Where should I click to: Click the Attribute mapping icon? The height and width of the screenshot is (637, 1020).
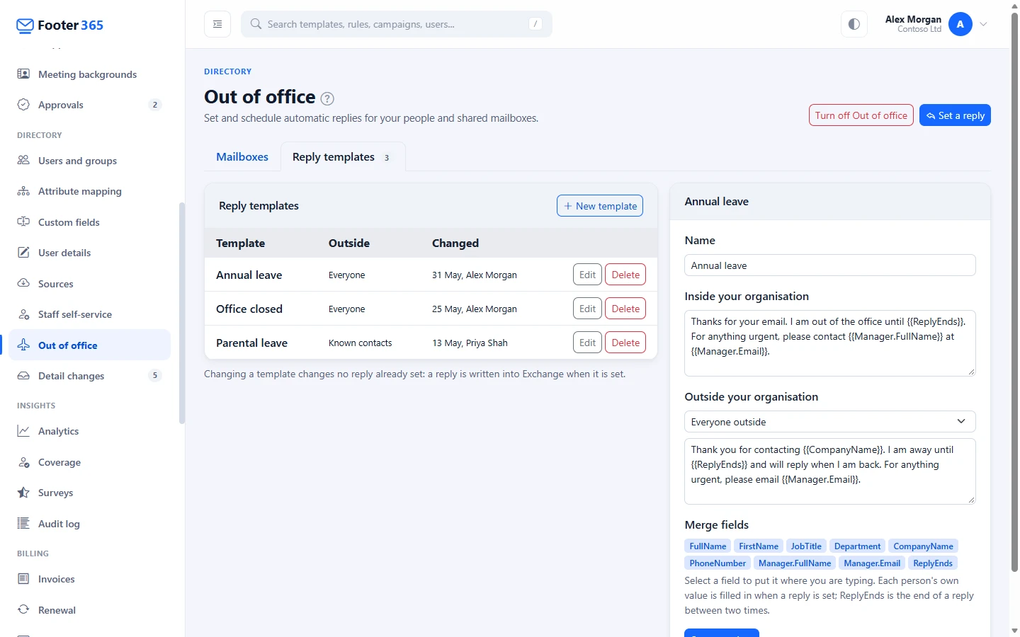[23, 191]
